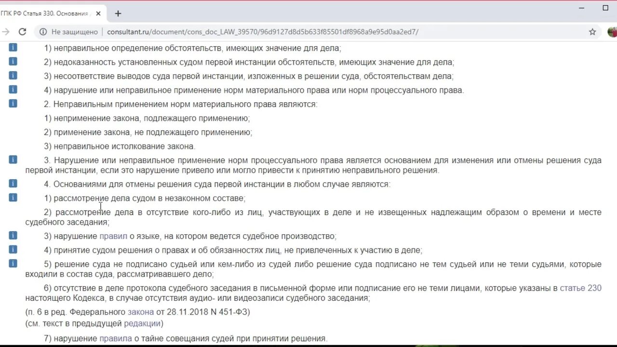Viewport: 617px width, 347px height.
Task: Click info icon beside '5) решение суда не подписано'
Action: coord(13,263)
